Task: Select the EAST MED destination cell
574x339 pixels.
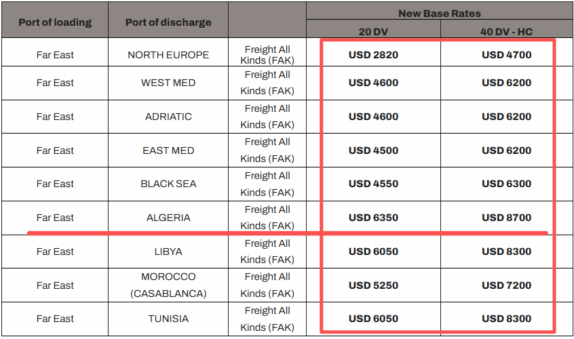Action: tap(168, 151)
